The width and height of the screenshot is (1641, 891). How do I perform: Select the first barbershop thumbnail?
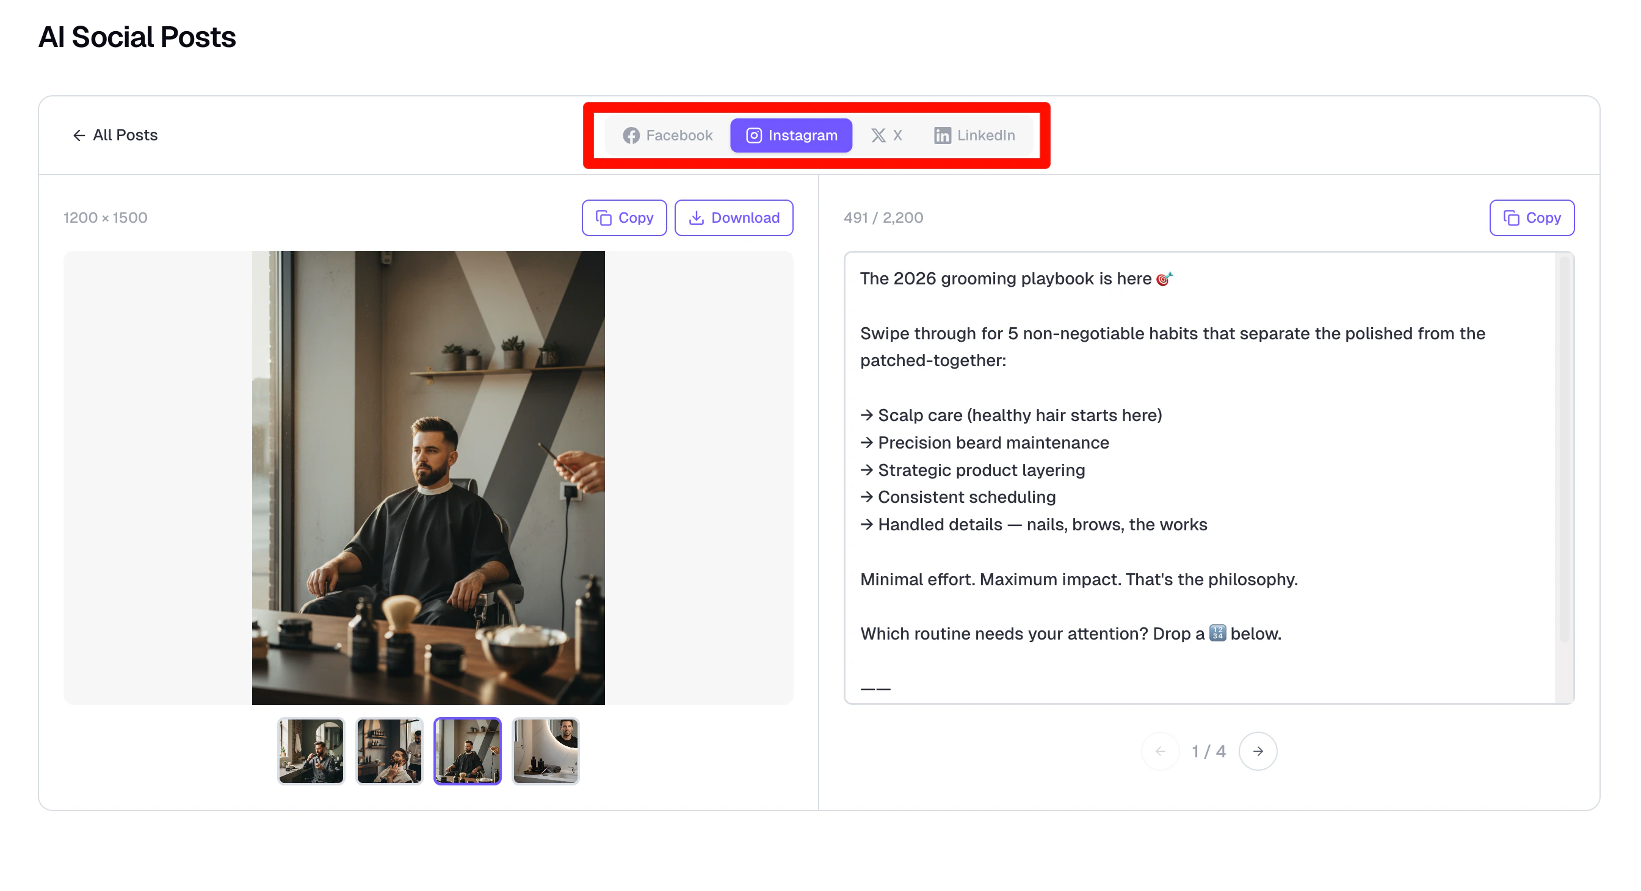[x=311, y=751]
